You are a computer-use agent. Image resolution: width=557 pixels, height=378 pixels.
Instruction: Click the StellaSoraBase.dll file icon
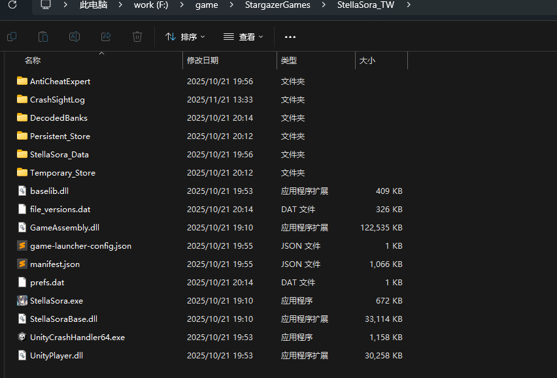click(22, 319)
